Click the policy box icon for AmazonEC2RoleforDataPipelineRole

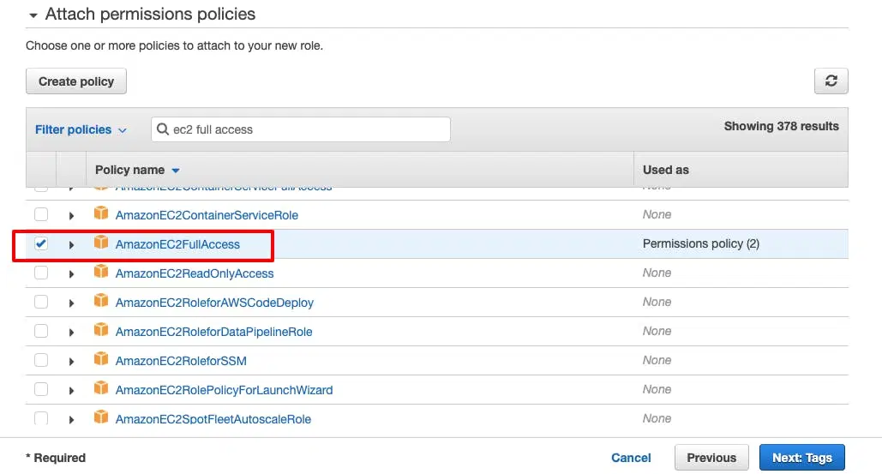(x=101, y=331)
